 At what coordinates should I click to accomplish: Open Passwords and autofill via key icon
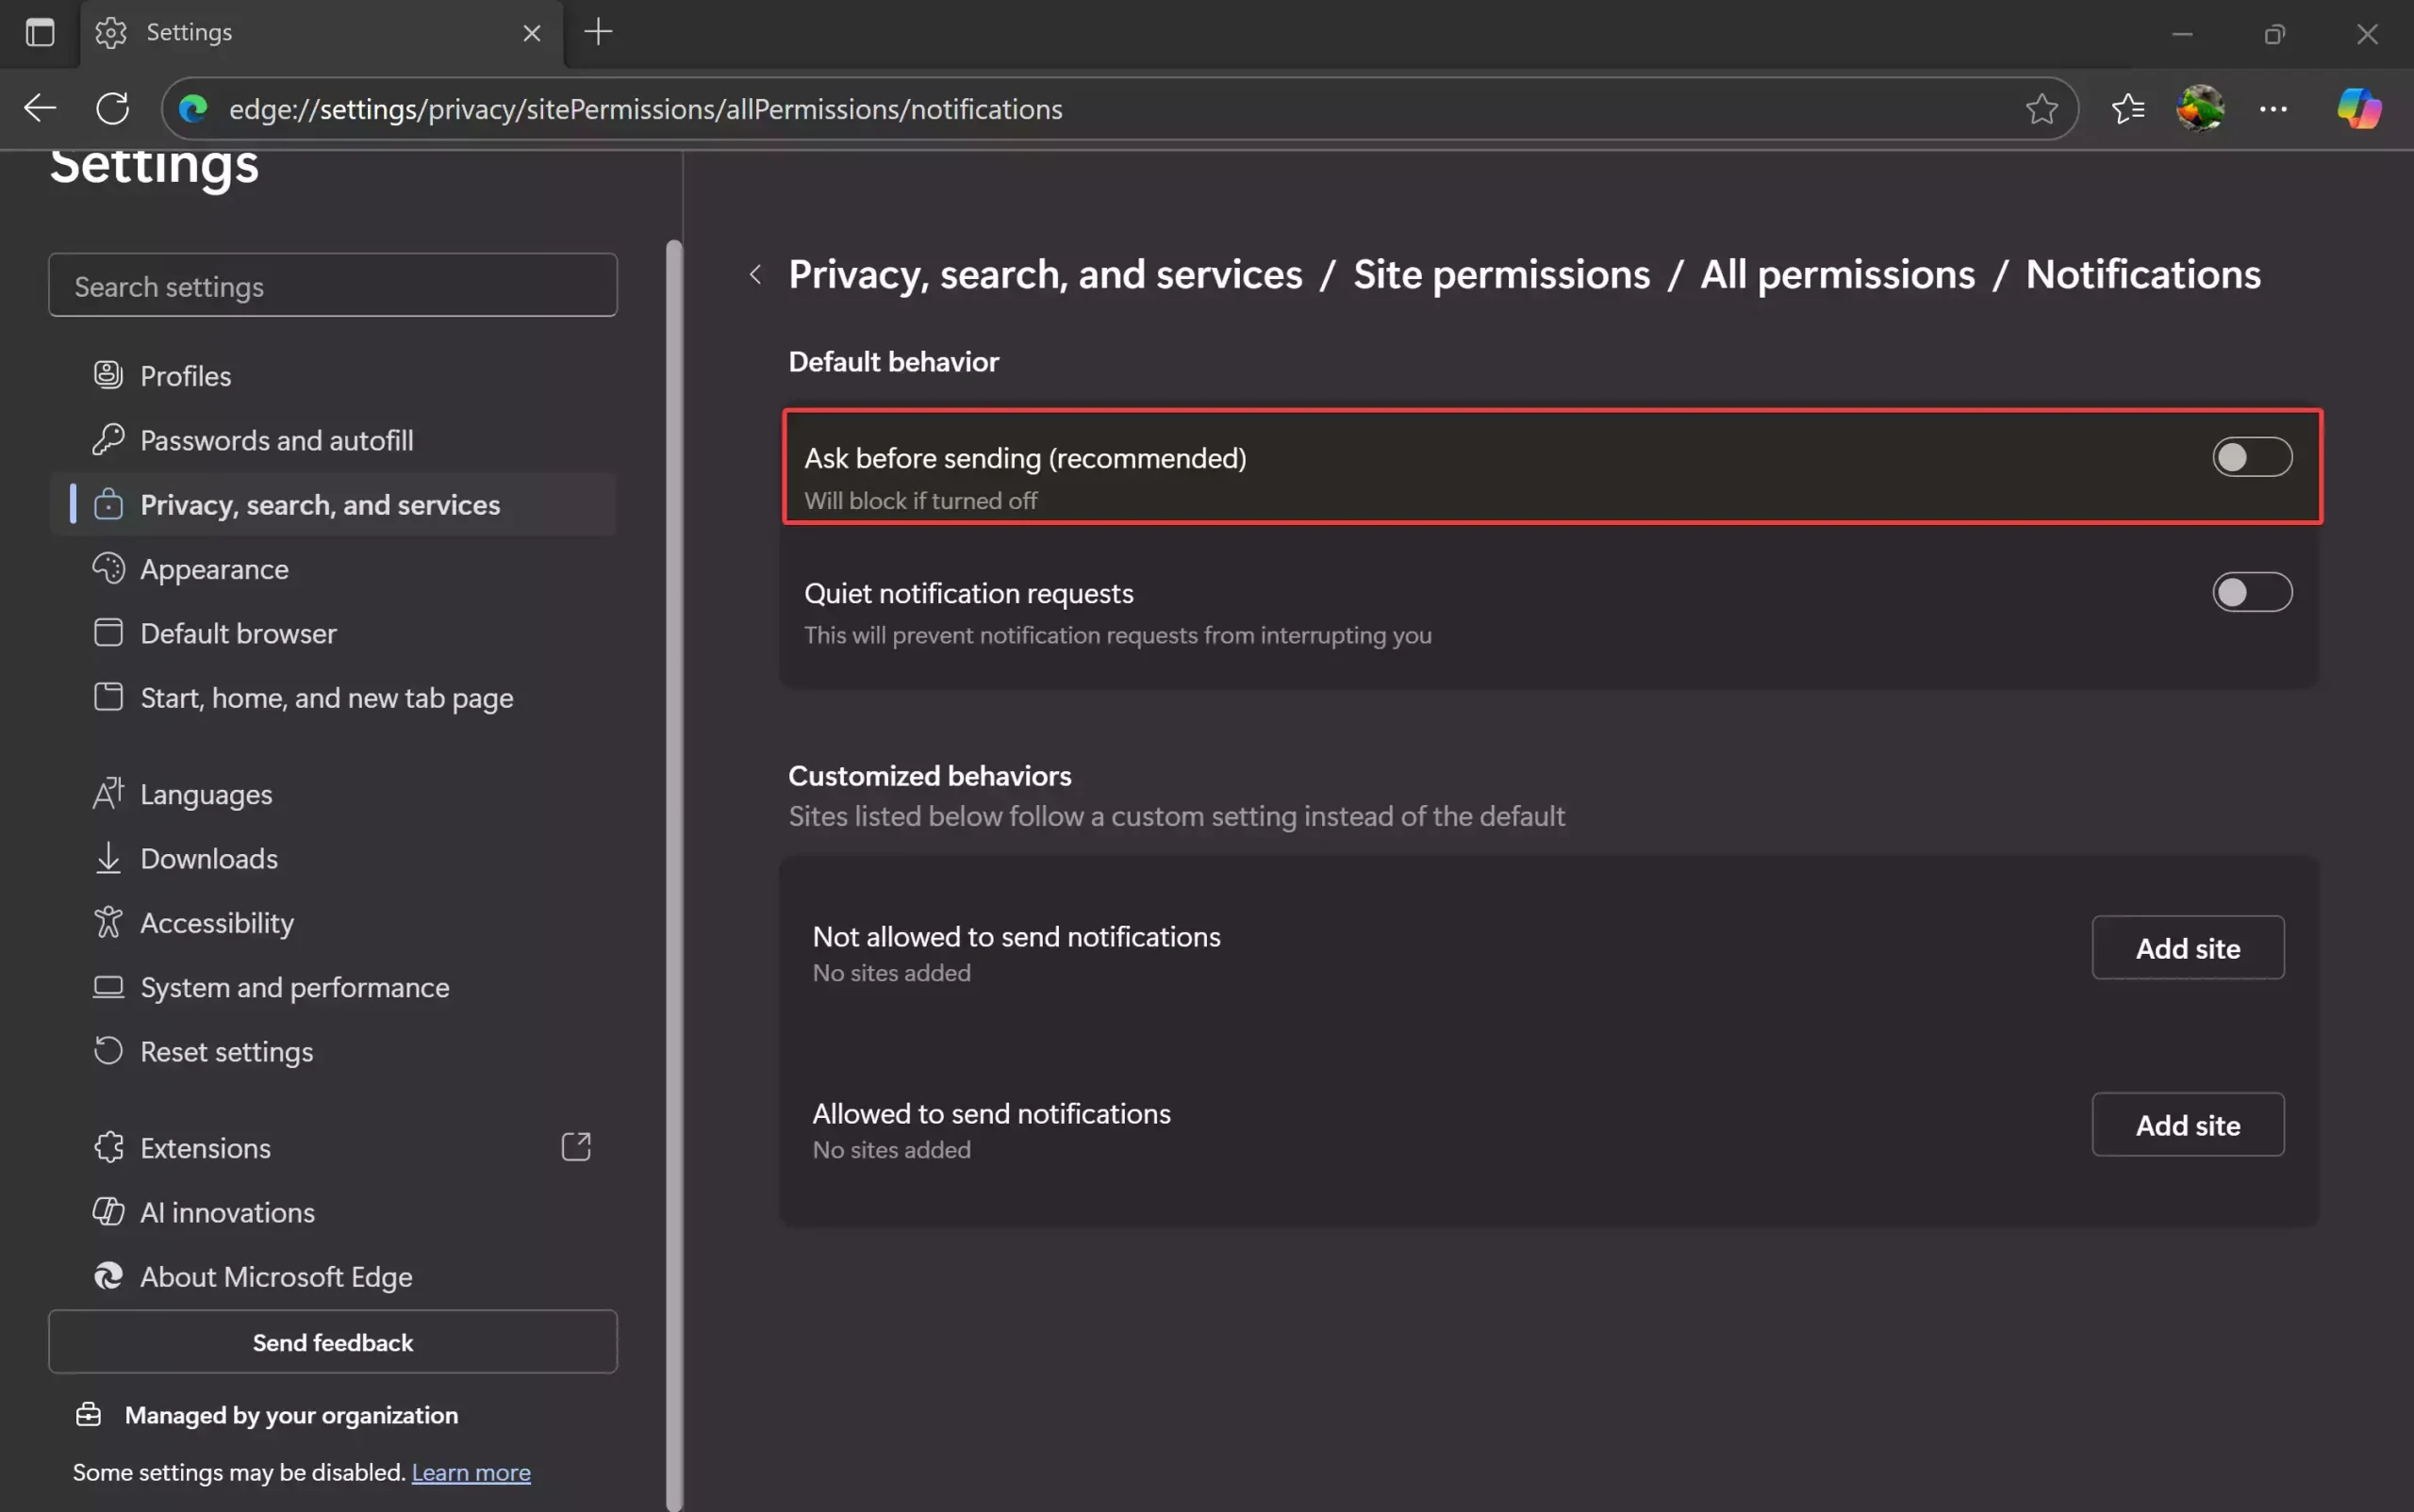click(108, 439)
